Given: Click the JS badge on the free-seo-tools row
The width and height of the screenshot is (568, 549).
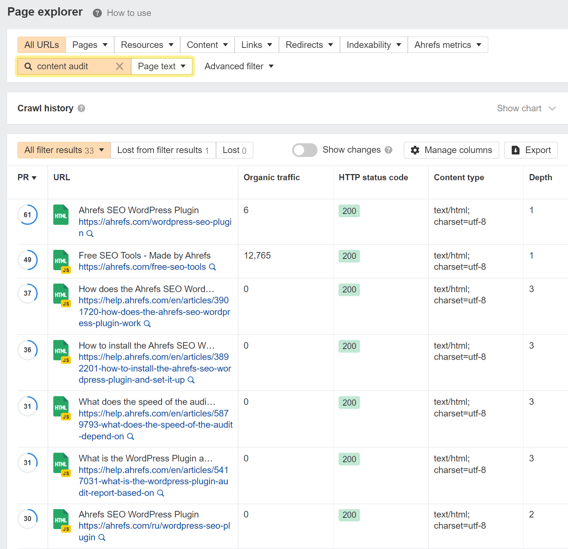Looking at the screenshot, I should tap(66, 270).
